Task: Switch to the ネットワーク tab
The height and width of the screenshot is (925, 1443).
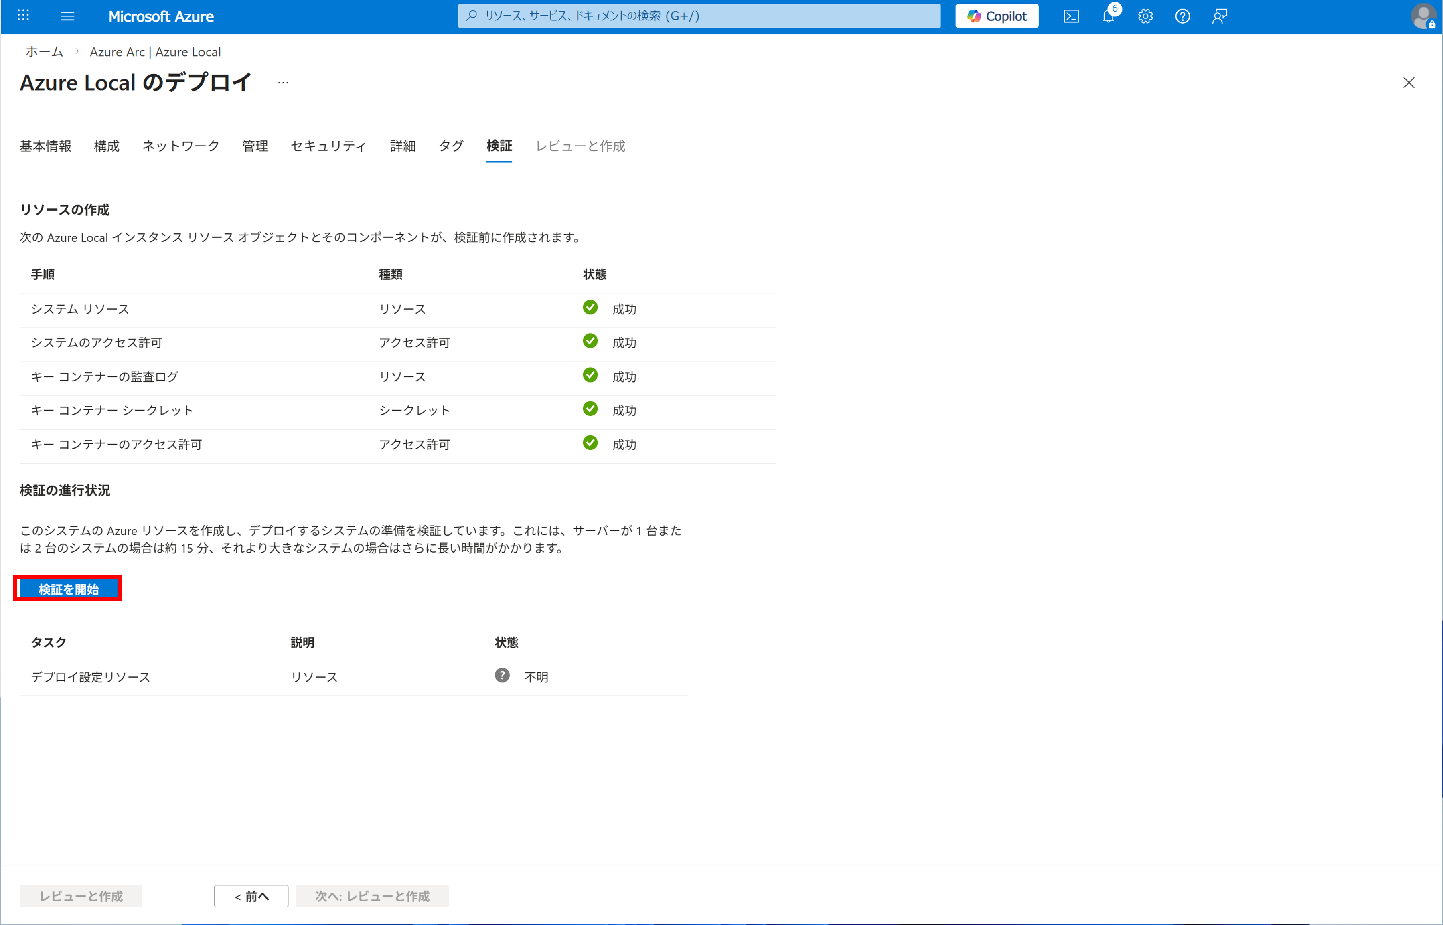Action: point(181,146)
